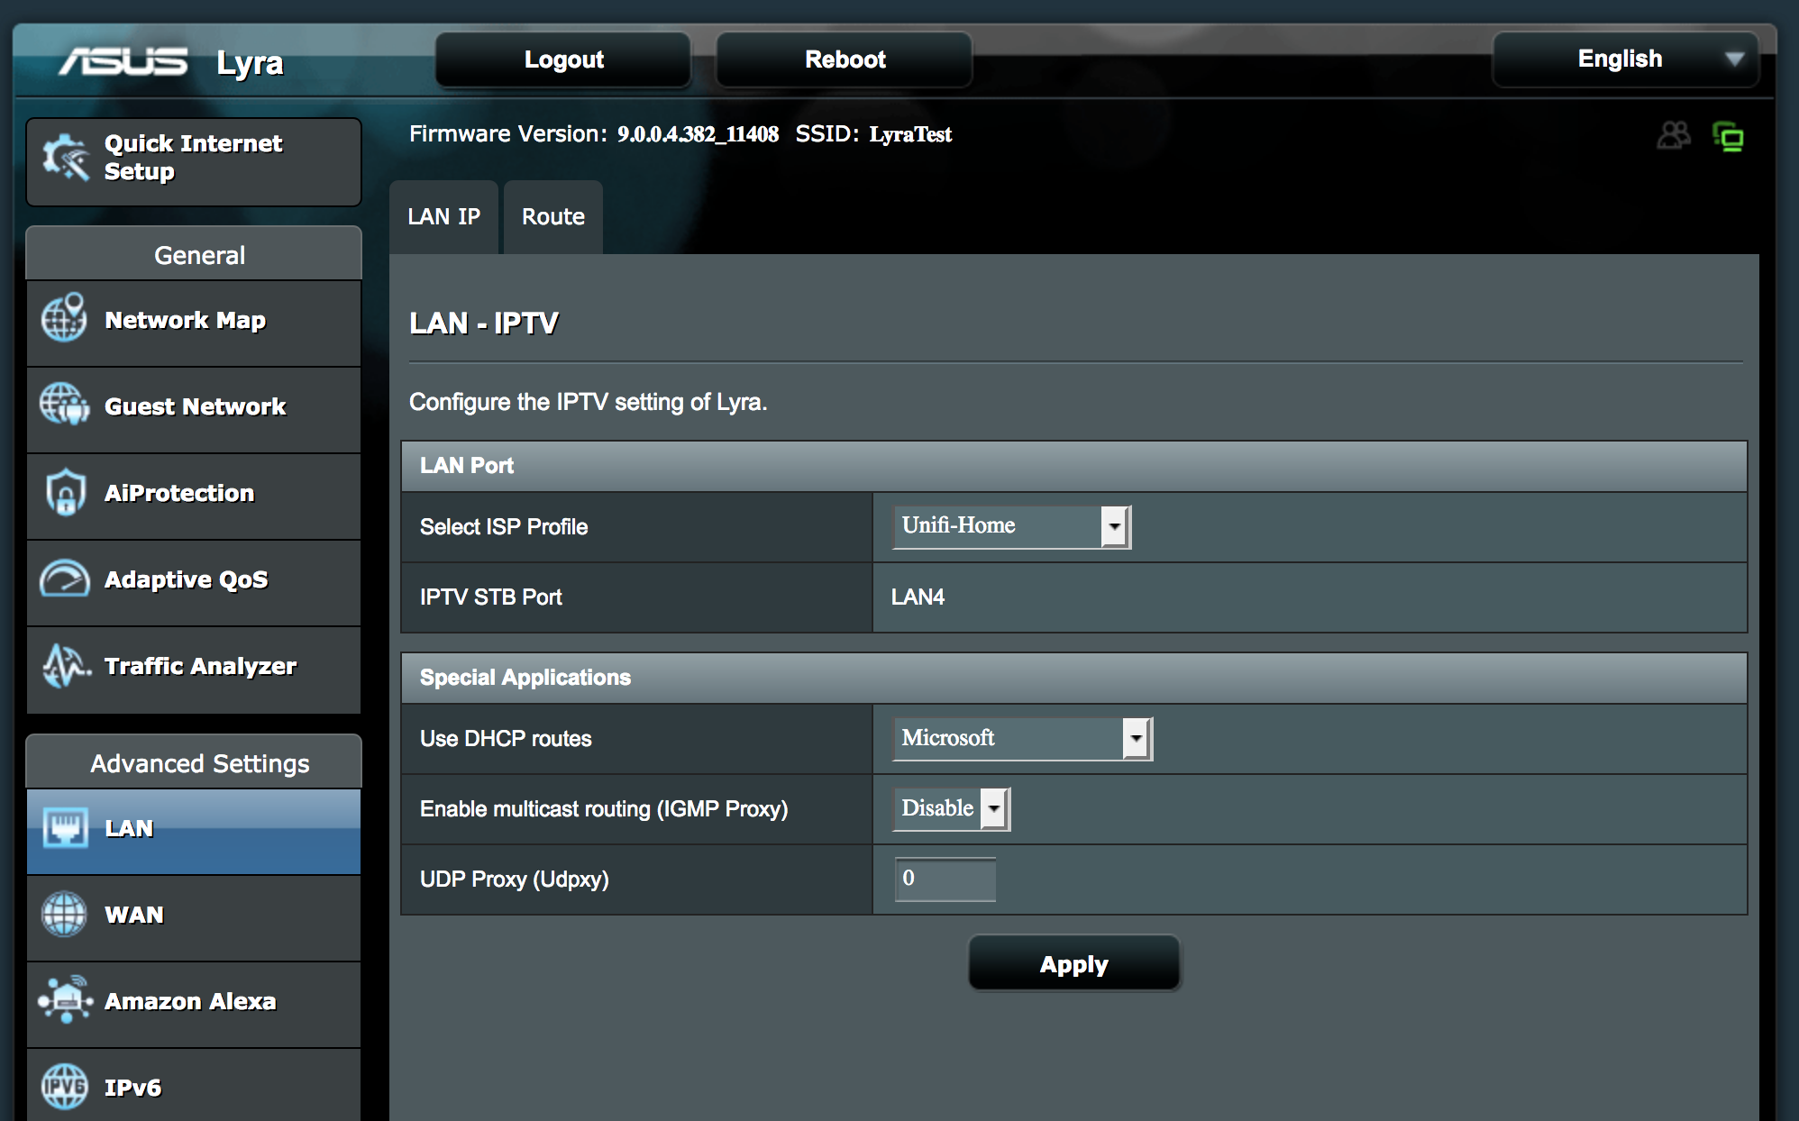Click the Reboot button
The width and height of the screenshot is (1799, 1121).
pos(845,59)
